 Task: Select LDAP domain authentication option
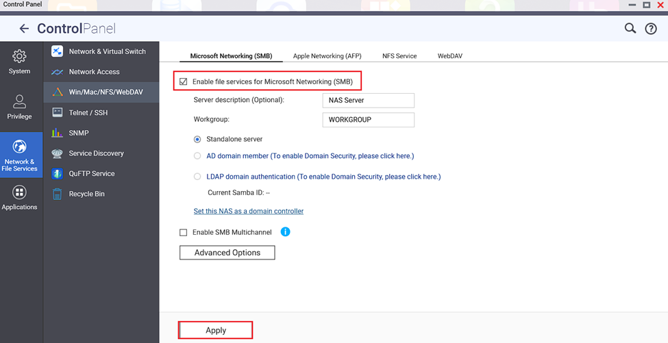197,177
